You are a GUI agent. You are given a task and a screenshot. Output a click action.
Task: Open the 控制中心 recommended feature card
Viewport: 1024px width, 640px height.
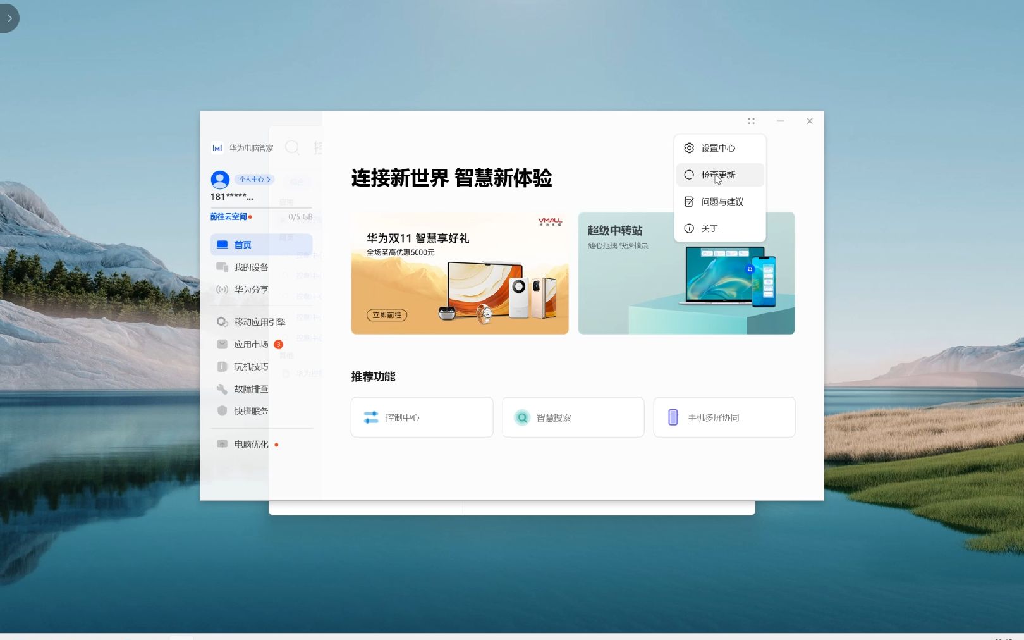coord(422,417)
